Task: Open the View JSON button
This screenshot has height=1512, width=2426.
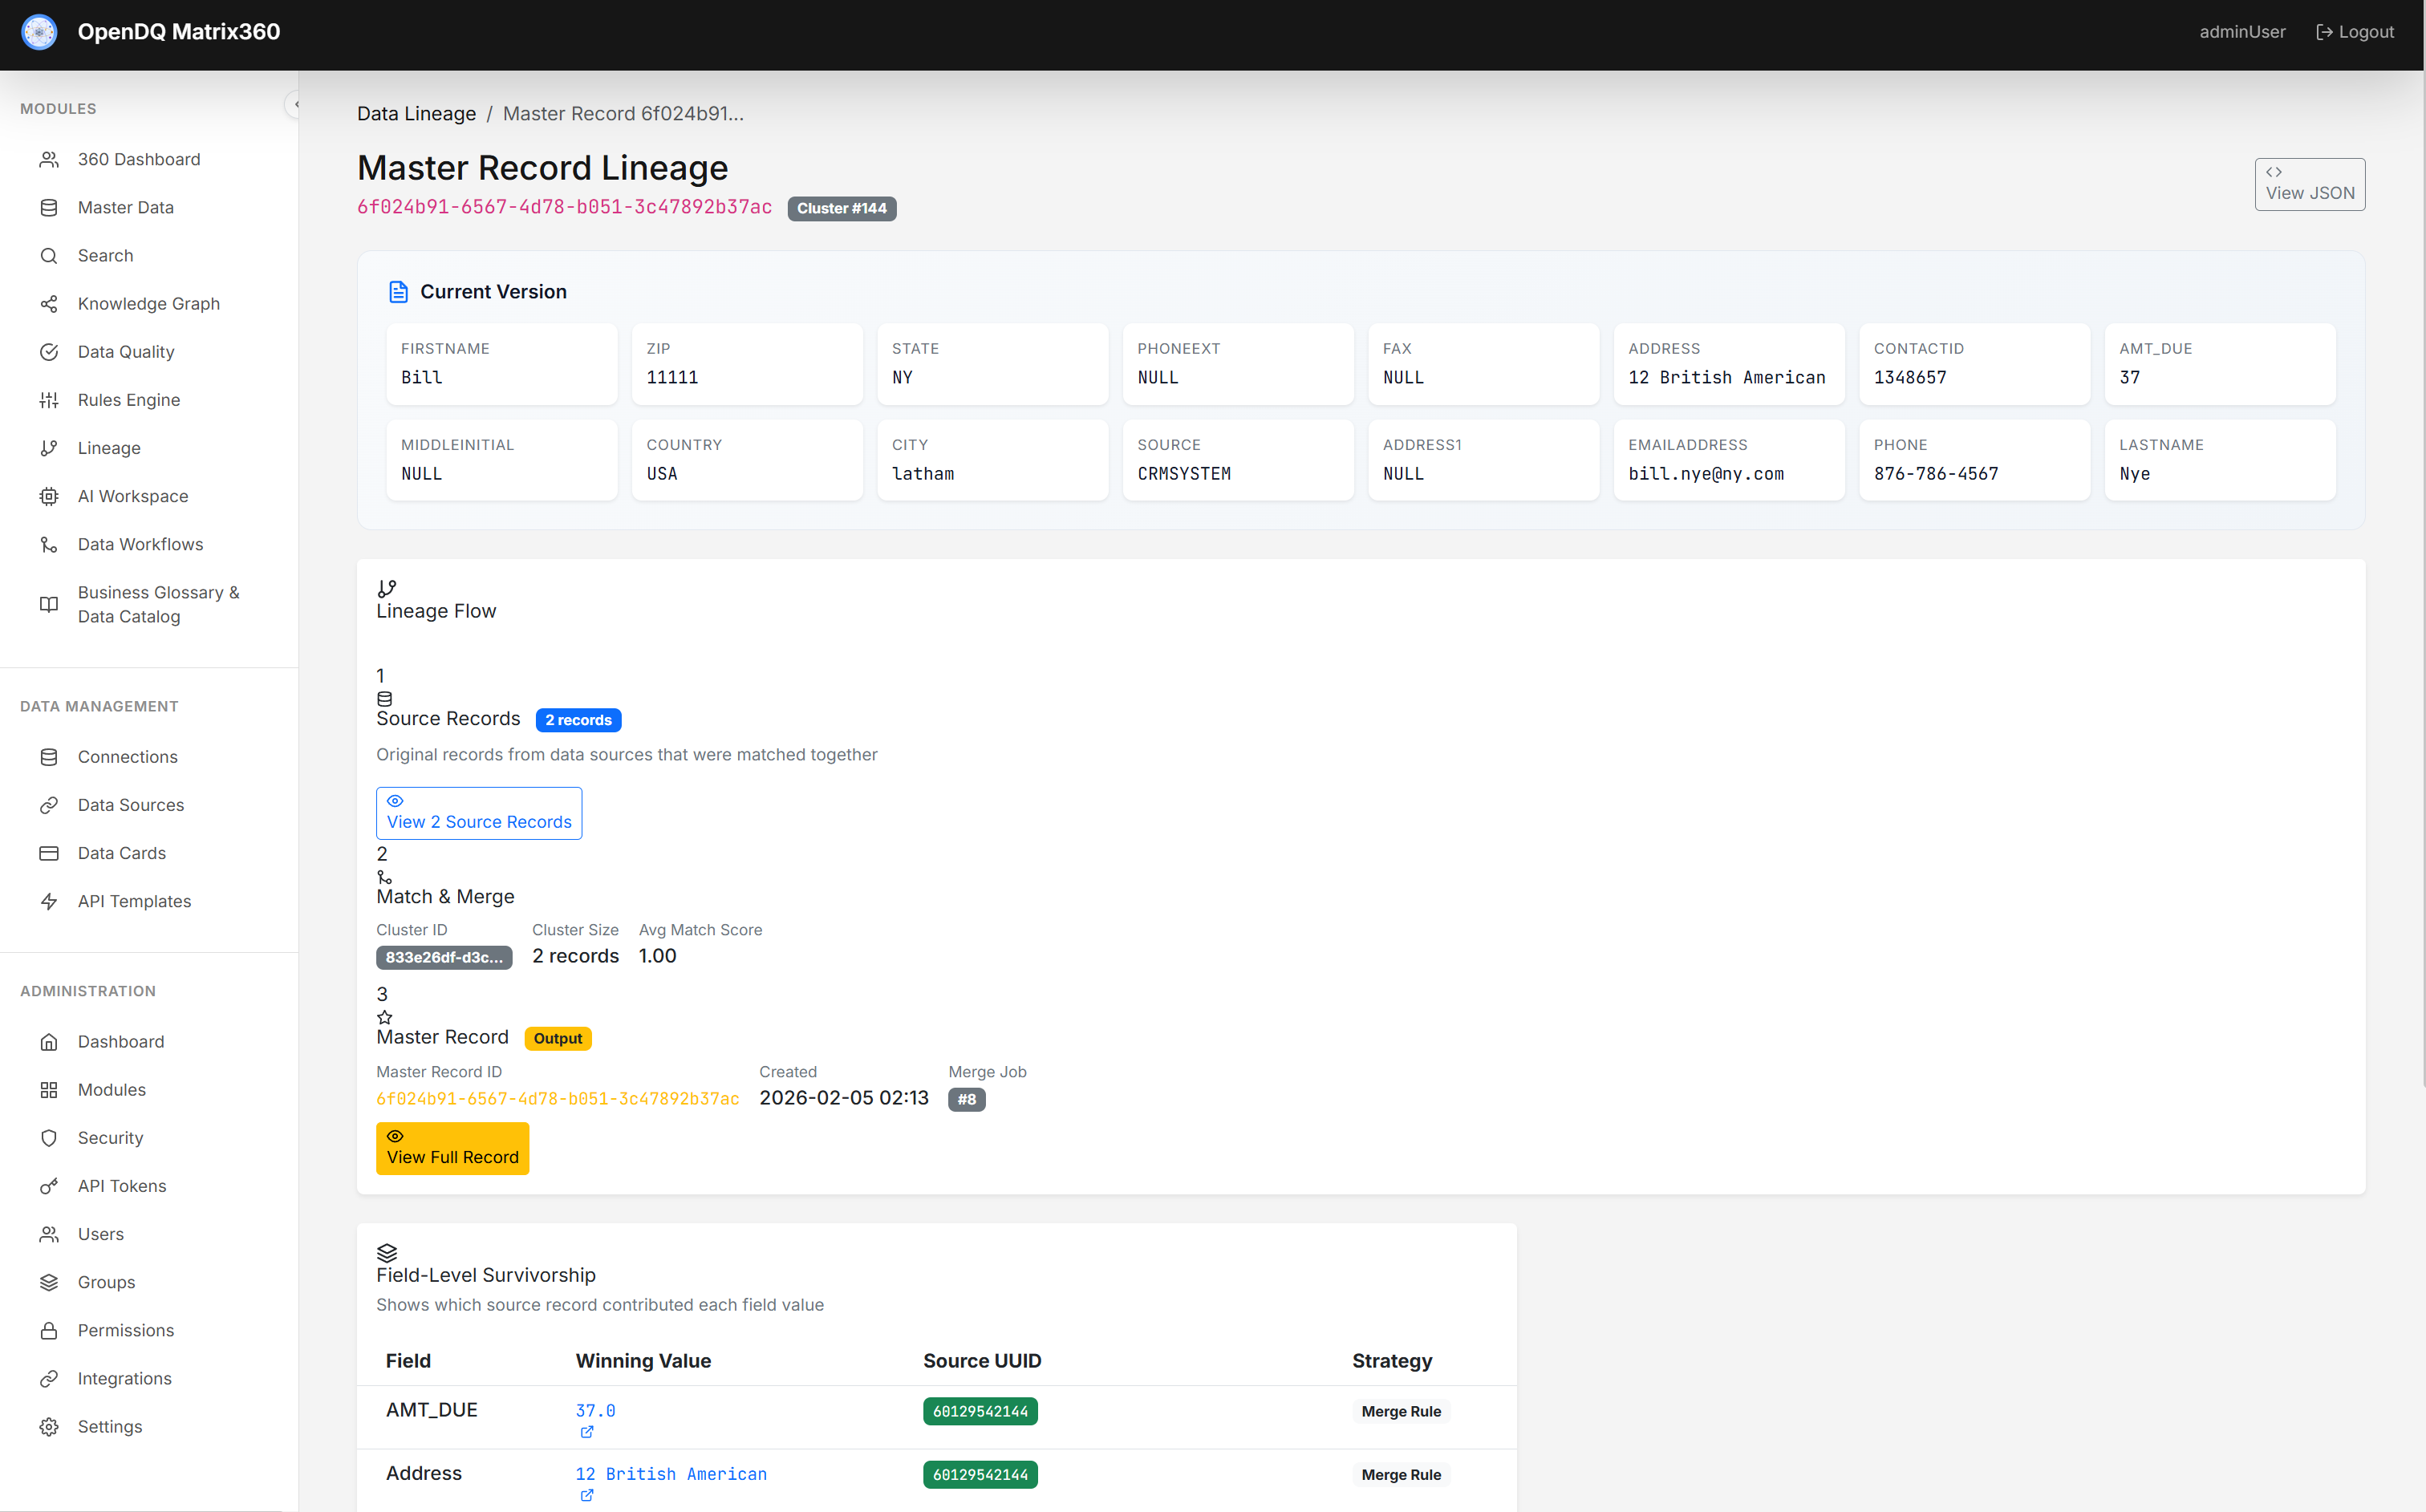Action: click(x=2309, y=184)
